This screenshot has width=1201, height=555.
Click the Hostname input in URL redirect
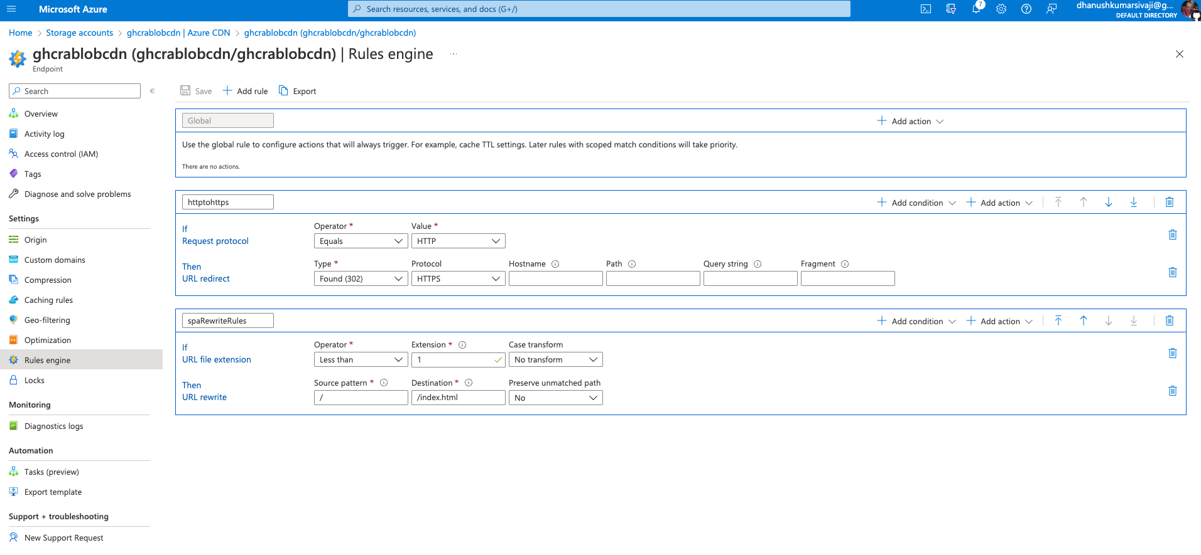pyautogui.click(x=555, y=278)
